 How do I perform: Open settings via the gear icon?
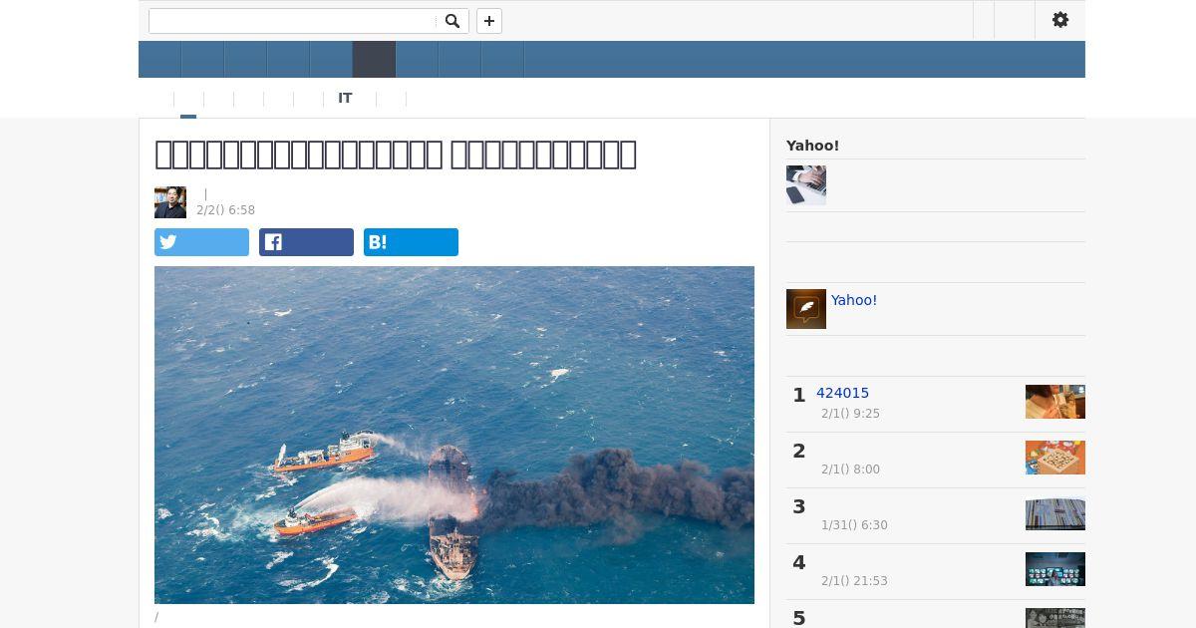click(1060, 20)
